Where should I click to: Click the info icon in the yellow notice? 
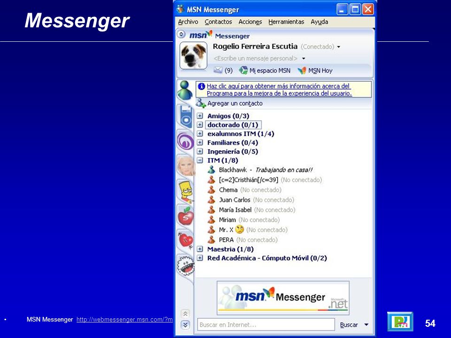202,86
